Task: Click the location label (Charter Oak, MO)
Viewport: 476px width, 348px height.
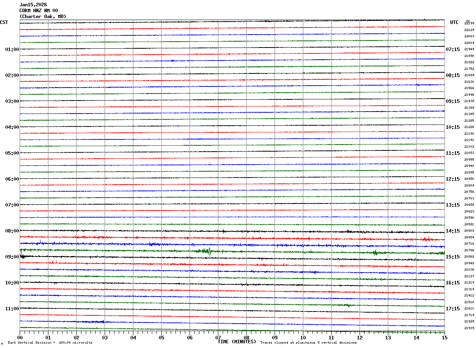Action: coord(43,16)
